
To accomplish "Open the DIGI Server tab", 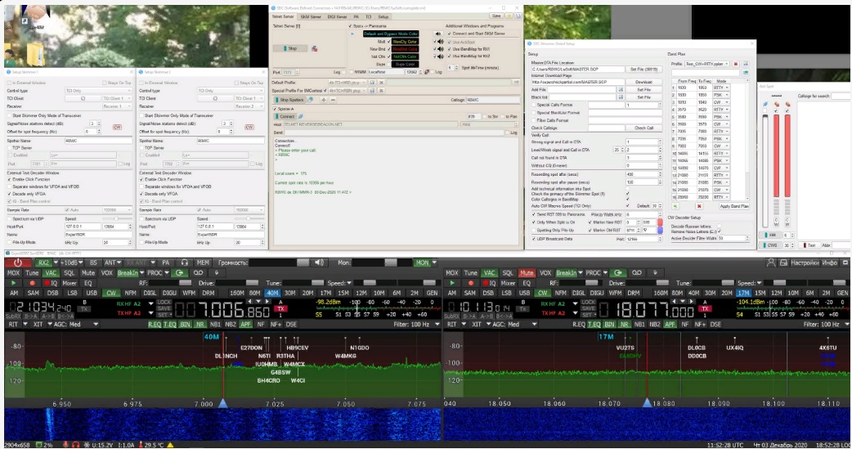I will click(336, 16).
